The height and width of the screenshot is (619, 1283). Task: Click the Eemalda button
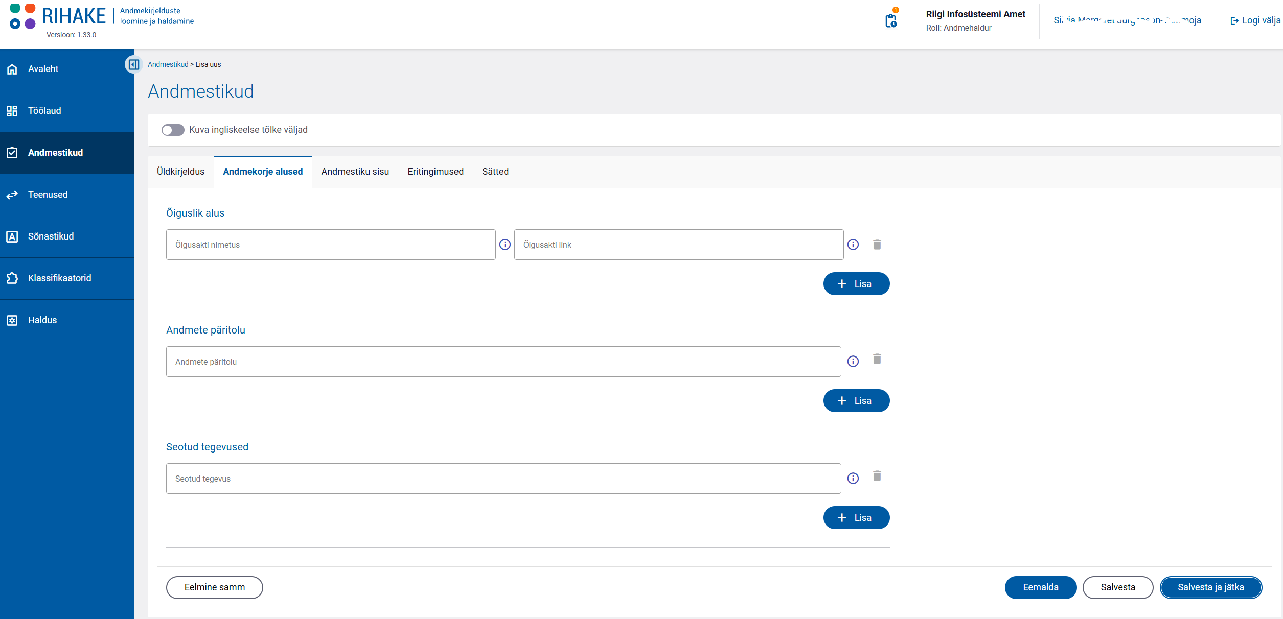pyautogui.click(x=1041, y=587)
